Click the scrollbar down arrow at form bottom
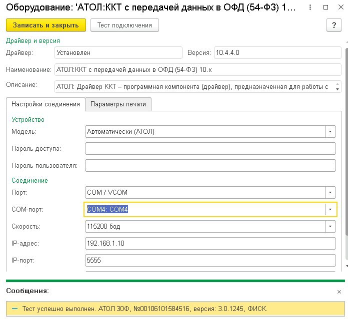The width and height of the screenshot is (348, 319). click(346, 266)
